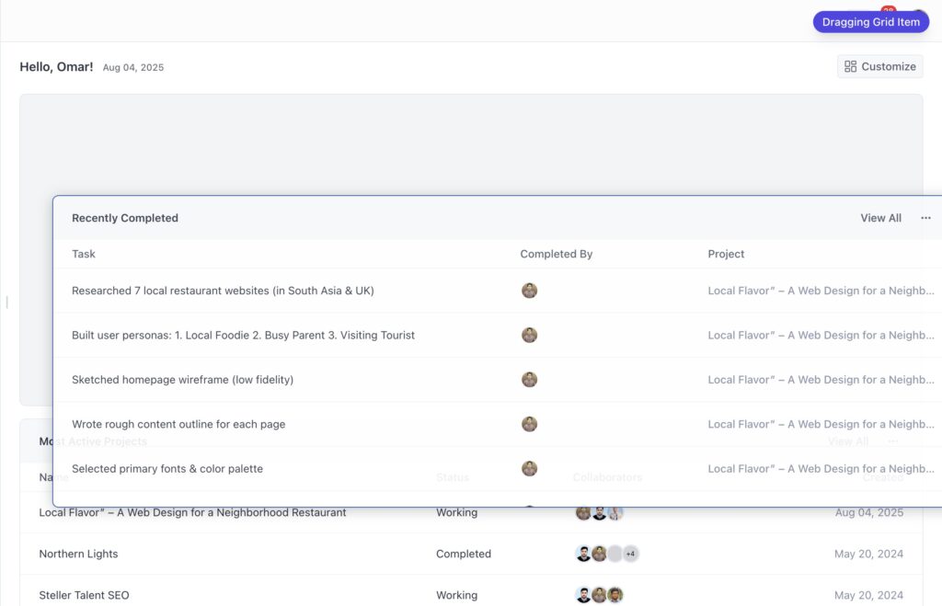This screenshot has height=606, width=942.
Task: Open Recently Completed three-dot options menu
Action: (925, 218)
